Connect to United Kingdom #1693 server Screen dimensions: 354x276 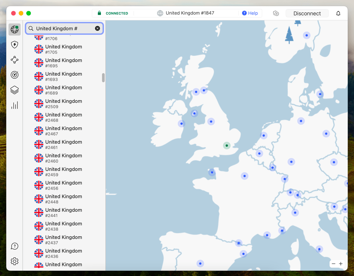tap(64, 76)
